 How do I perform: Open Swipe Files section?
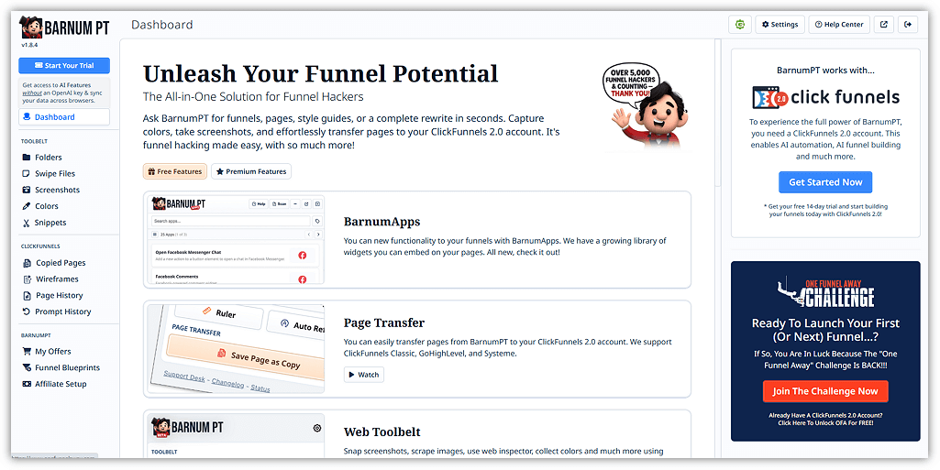click(x=55, y=174)
